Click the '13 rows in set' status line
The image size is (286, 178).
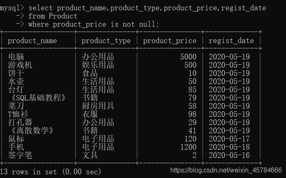(50, 172)
